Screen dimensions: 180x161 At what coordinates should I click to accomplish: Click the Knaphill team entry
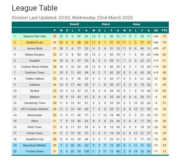[35, 61]
